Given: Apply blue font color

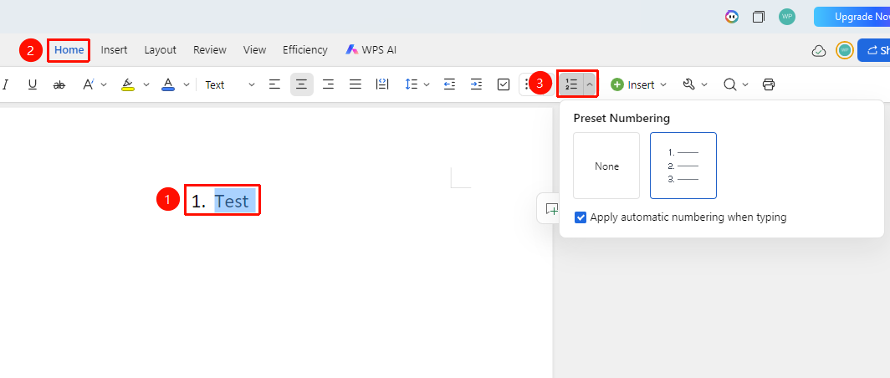Looking at the screenshot, I should coord(168,84).
